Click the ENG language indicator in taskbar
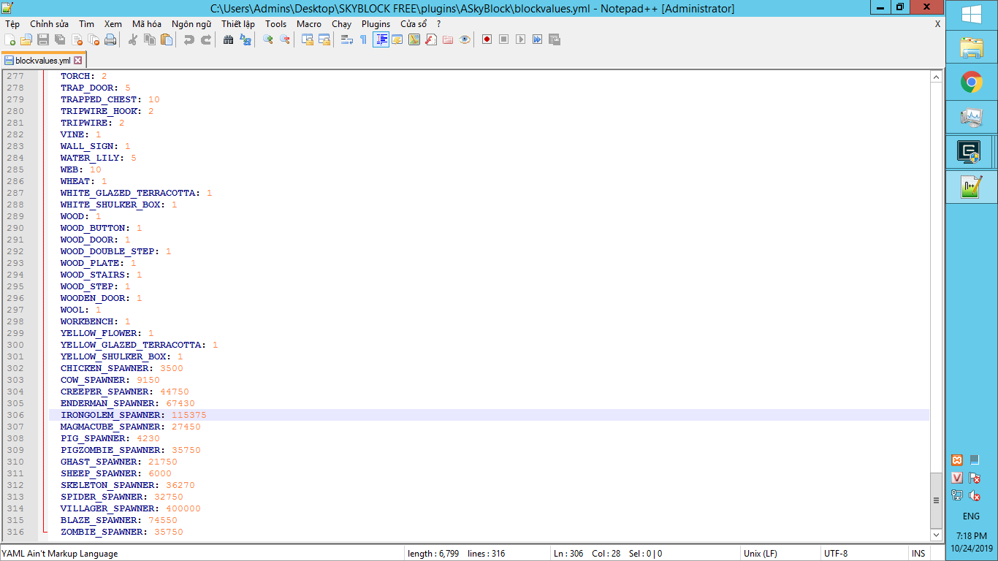Image resolution: width=998 pixels, height=561 pixels. pos(971,516)
